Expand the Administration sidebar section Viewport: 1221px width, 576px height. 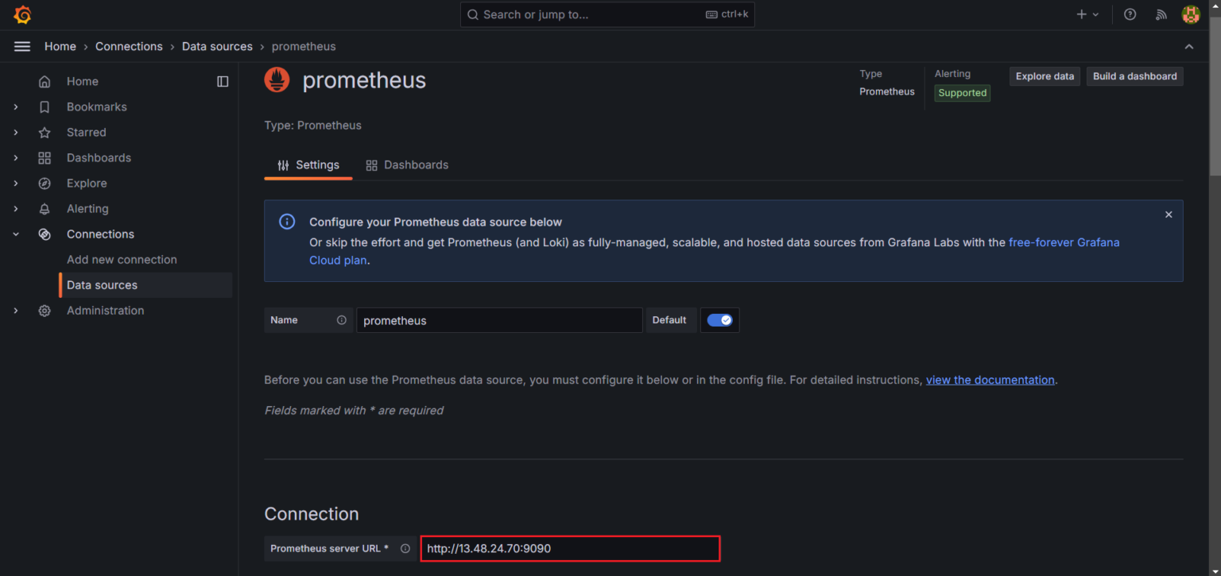pos(16,311)
